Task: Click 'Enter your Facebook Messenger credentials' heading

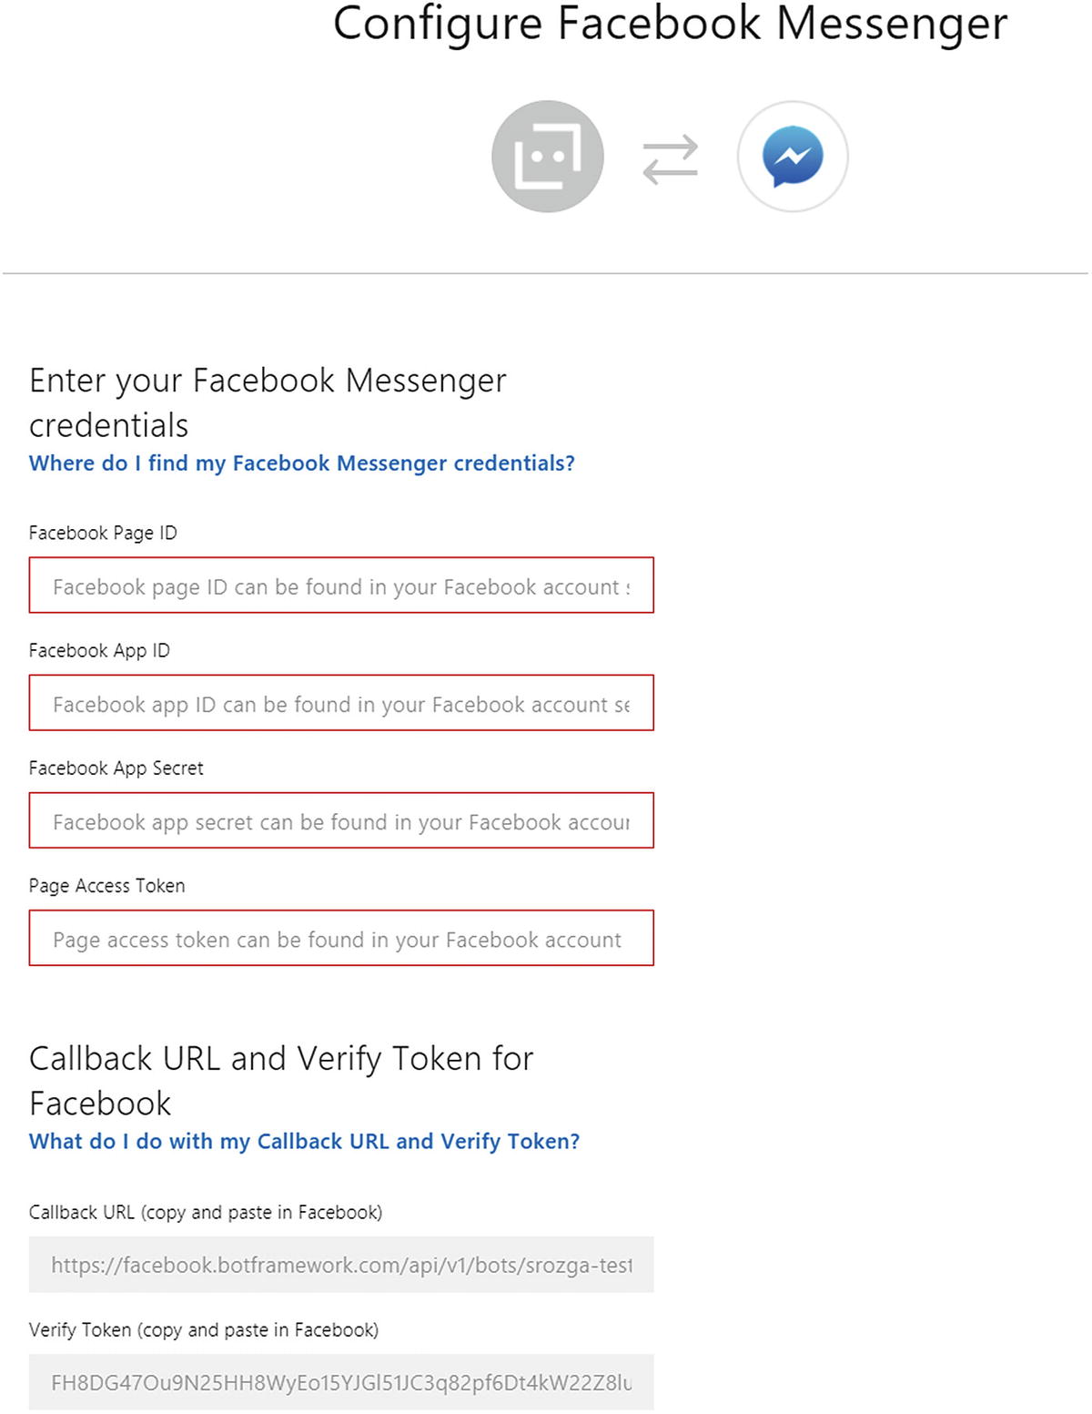Action: click(x=268, y=402)
